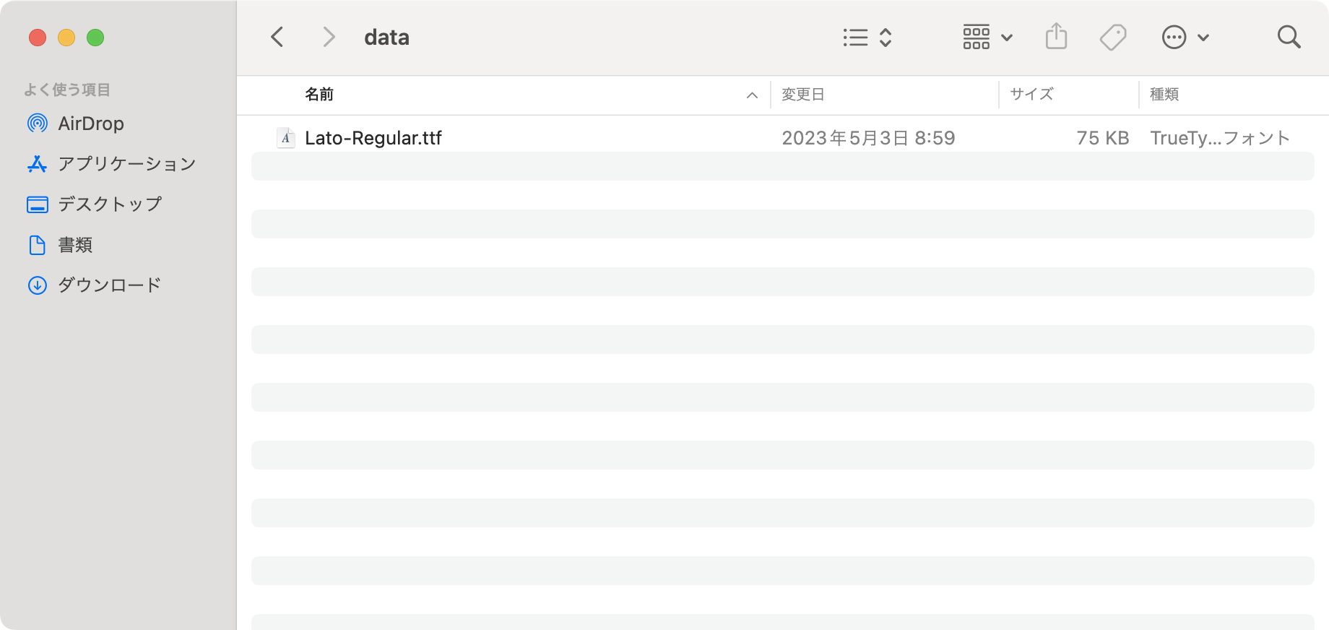Viewport: 1329px width, 630px height.
Task: Close the Finder window with red button
Action: (x=38, y=38)
